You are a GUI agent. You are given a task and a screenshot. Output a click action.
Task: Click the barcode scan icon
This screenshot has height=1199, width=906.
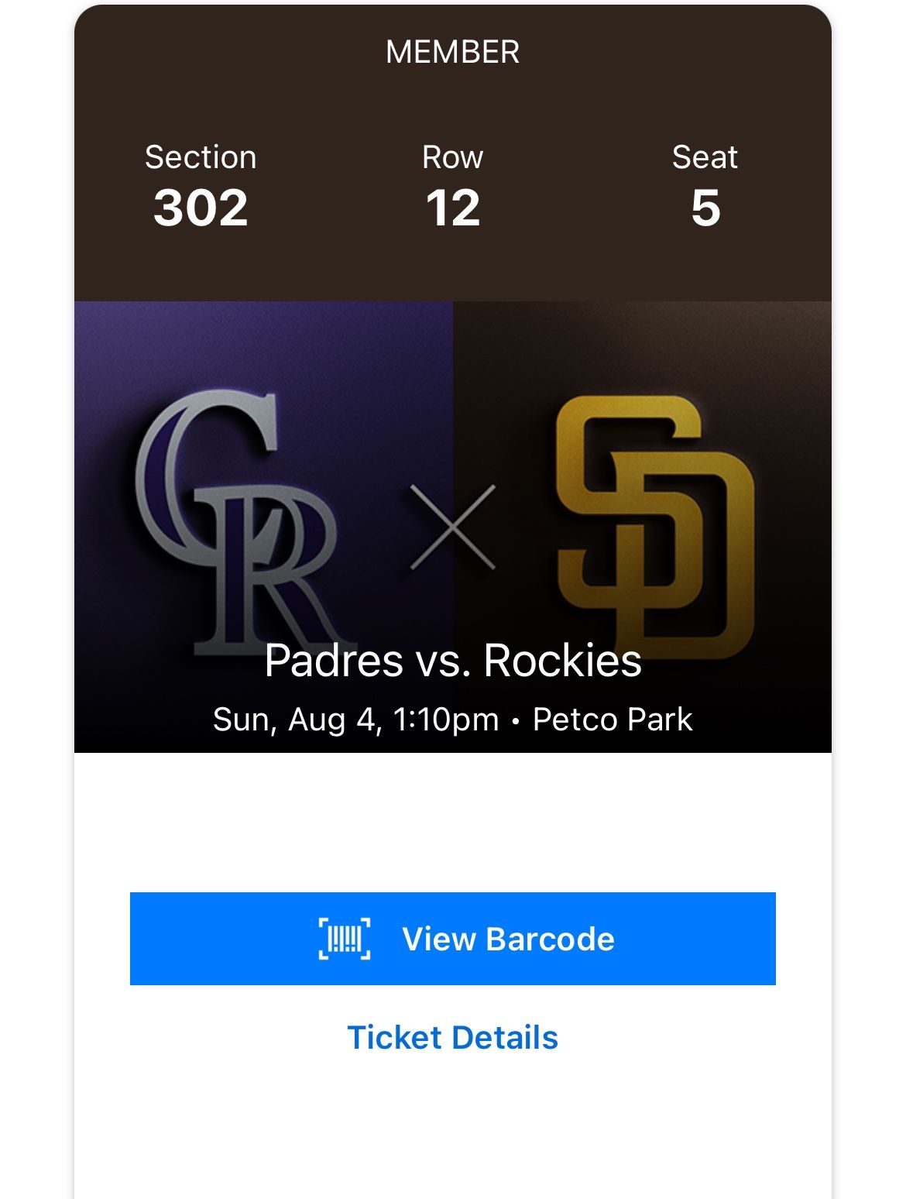pyautogui.click(x=345, y=939)
